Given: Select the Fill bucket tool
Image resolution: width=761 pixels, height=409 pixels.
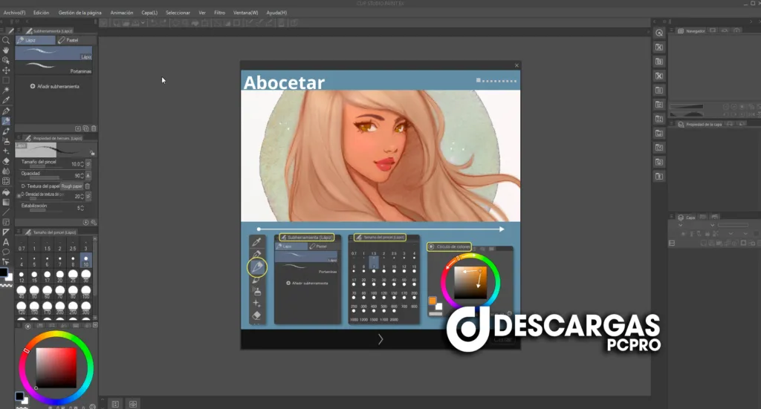Looking at the screenshot, I should pyautogui.click(x=6, y=192).
